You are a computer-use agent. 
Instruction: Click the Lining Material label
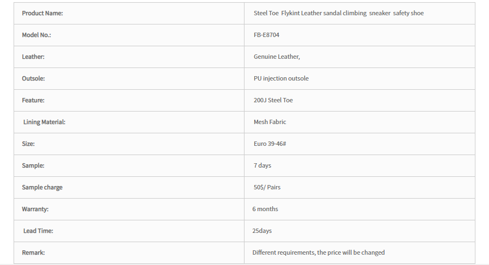point(45,122)
